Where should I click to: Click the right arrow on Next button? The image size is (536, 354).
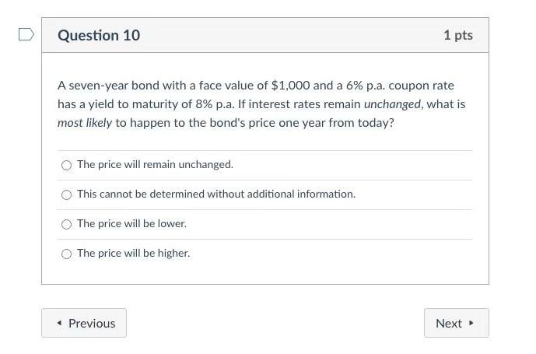click(471, 324)
